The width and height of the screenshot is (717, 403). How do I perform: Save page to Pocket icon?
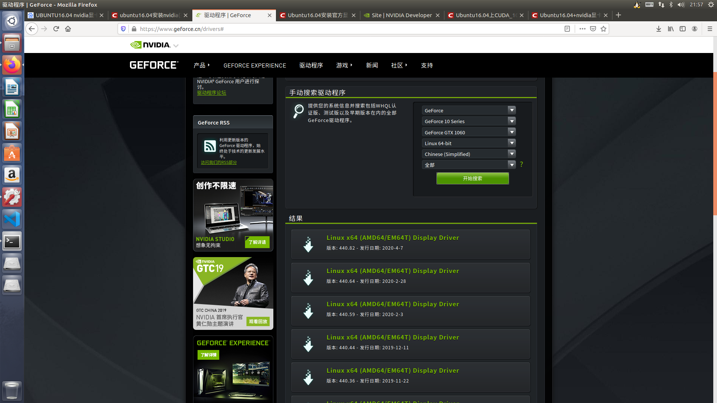(x=593, y=29)
